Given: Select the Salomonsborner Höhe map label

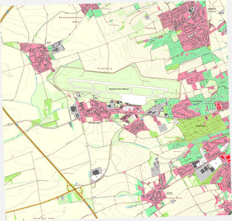Looking at the screenshot, I should click(x=71, y=20).
